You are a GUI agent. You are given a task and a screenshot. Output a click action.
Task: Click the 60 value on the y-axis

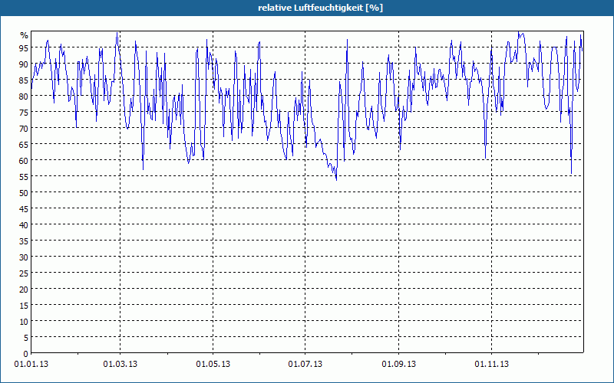pyautogui.click(x=24, y=161)
